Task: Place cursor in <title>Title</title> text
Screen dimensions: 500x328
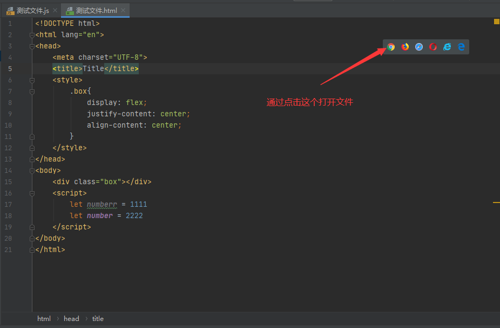Action: click(96, 69)
